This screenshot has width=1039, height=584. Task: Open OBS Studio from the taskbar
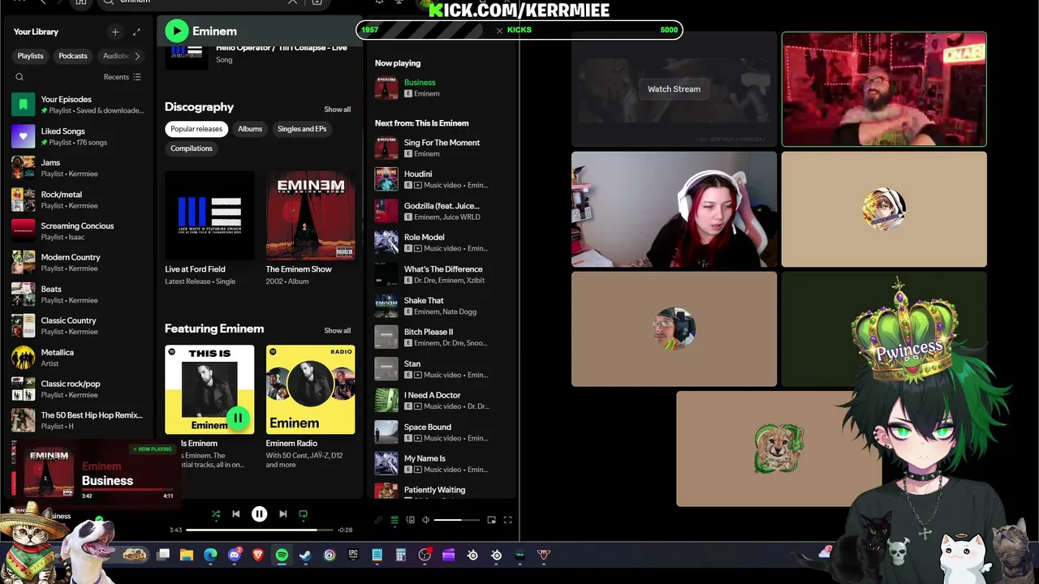425,555
